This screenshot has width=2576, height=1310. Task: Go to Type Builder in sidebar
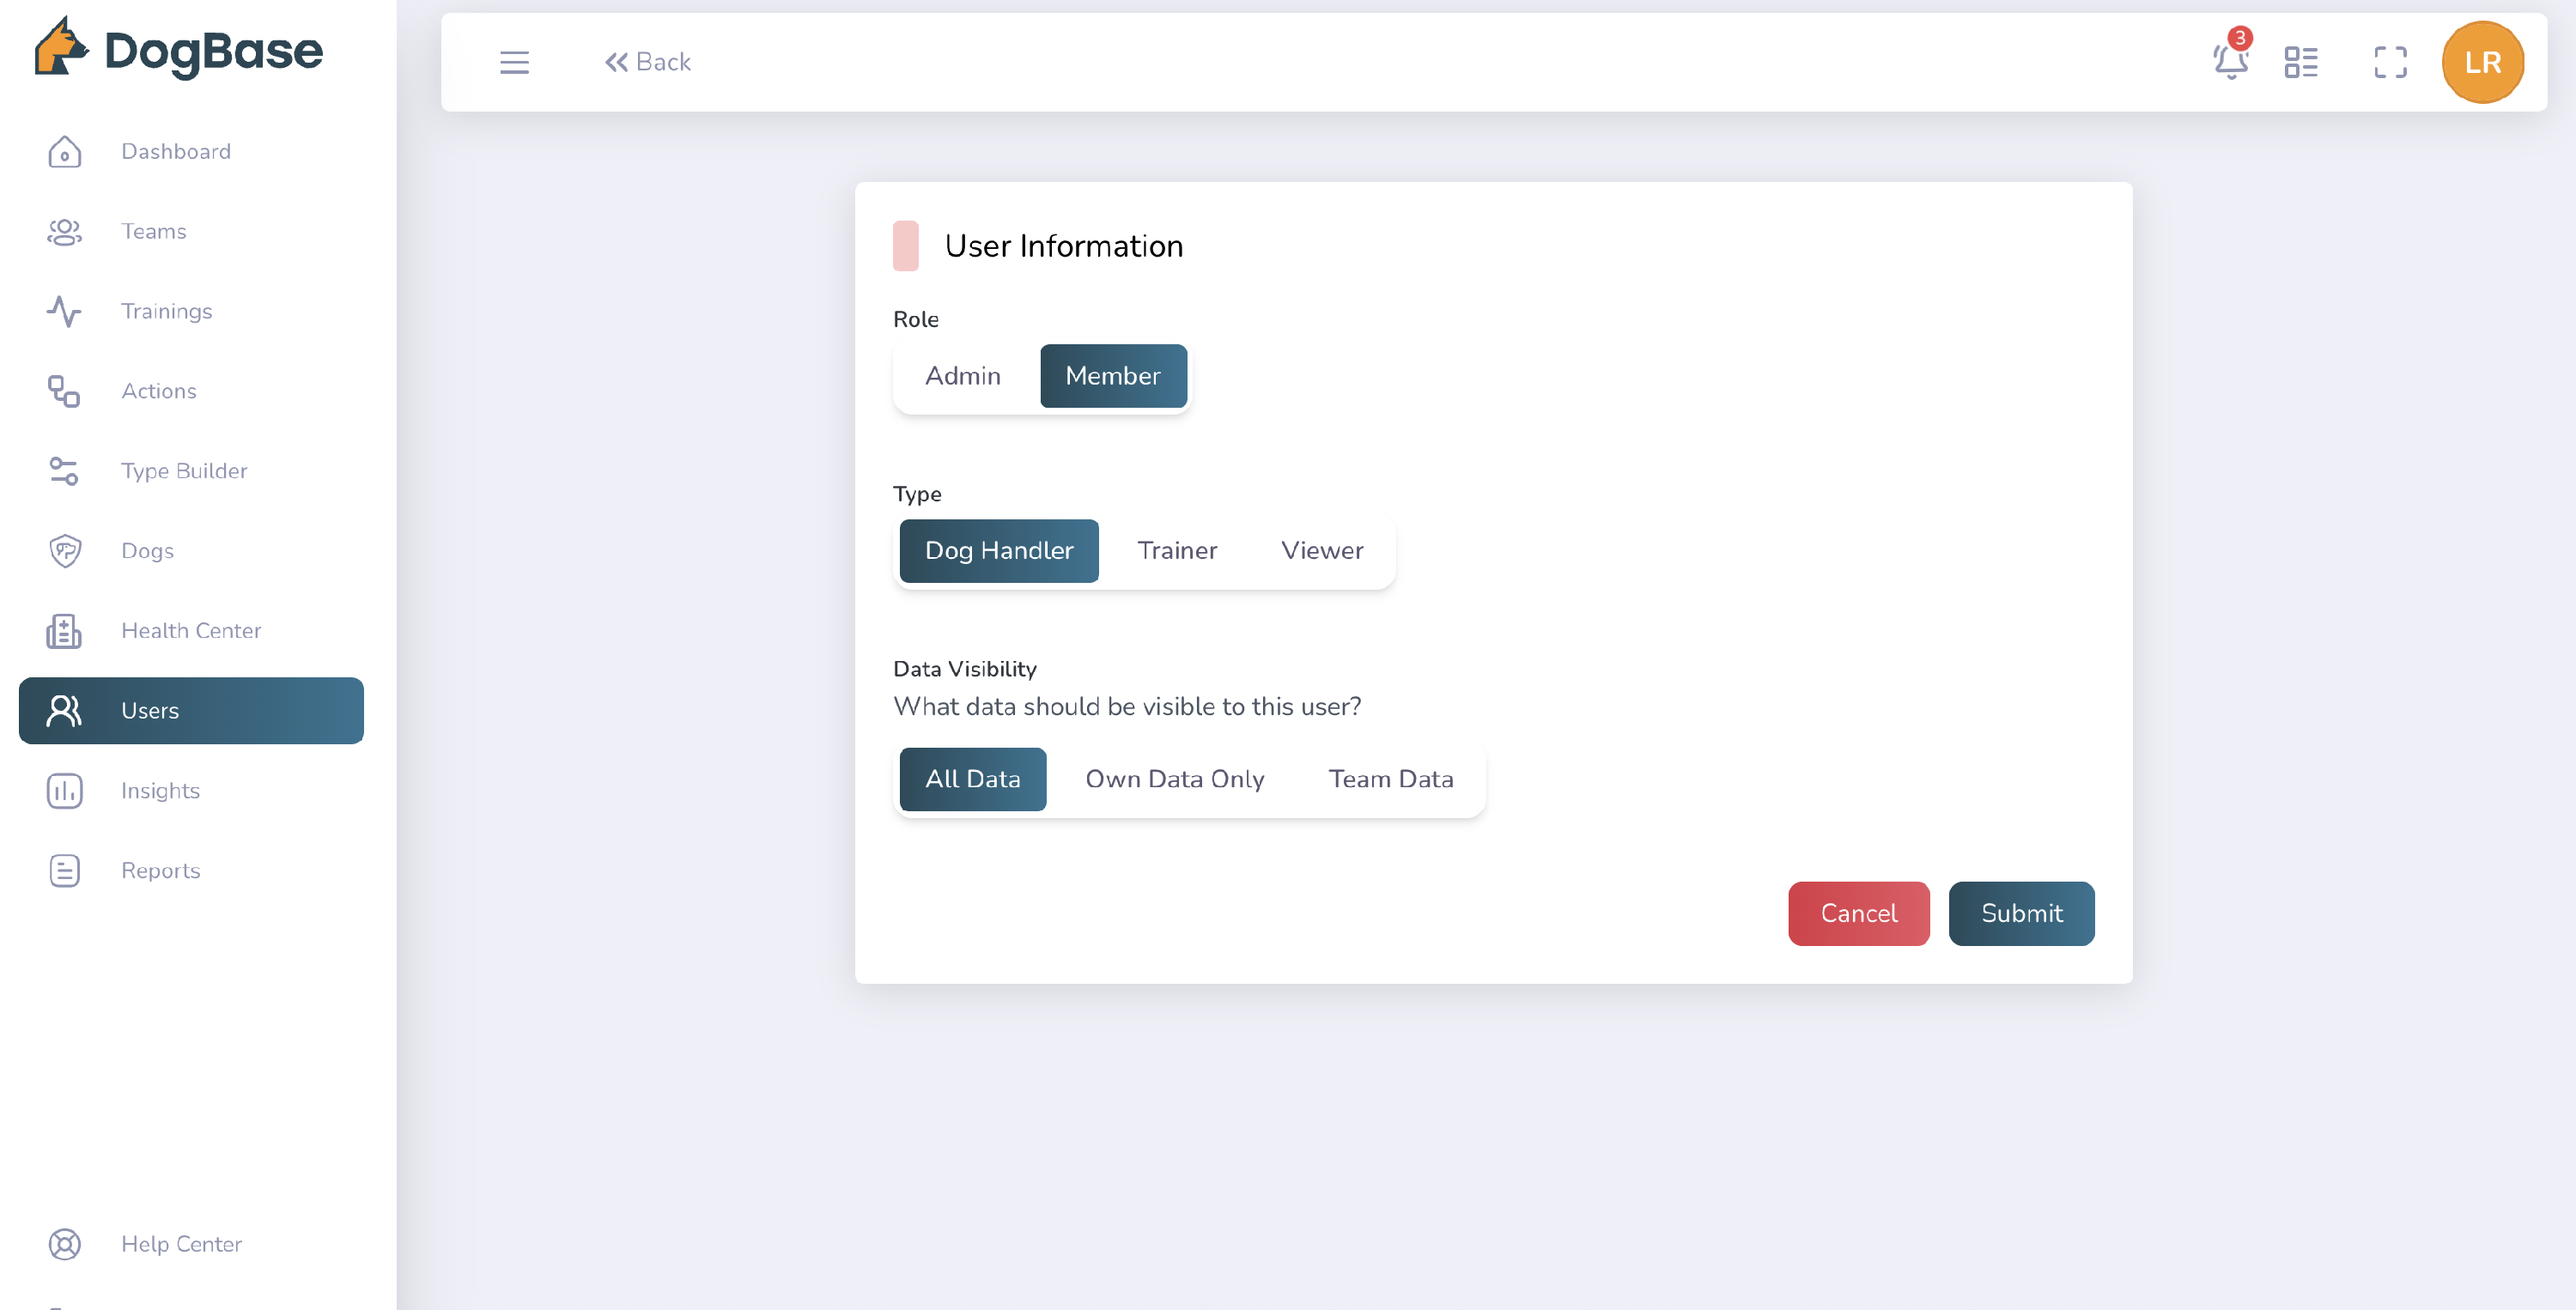tap(184, 471)
